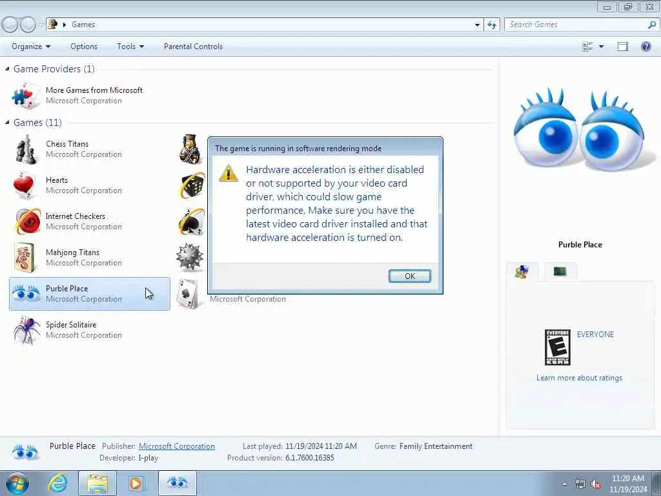Select the king card game icon
The image size is (661, 496).
(x=190, y=149)
